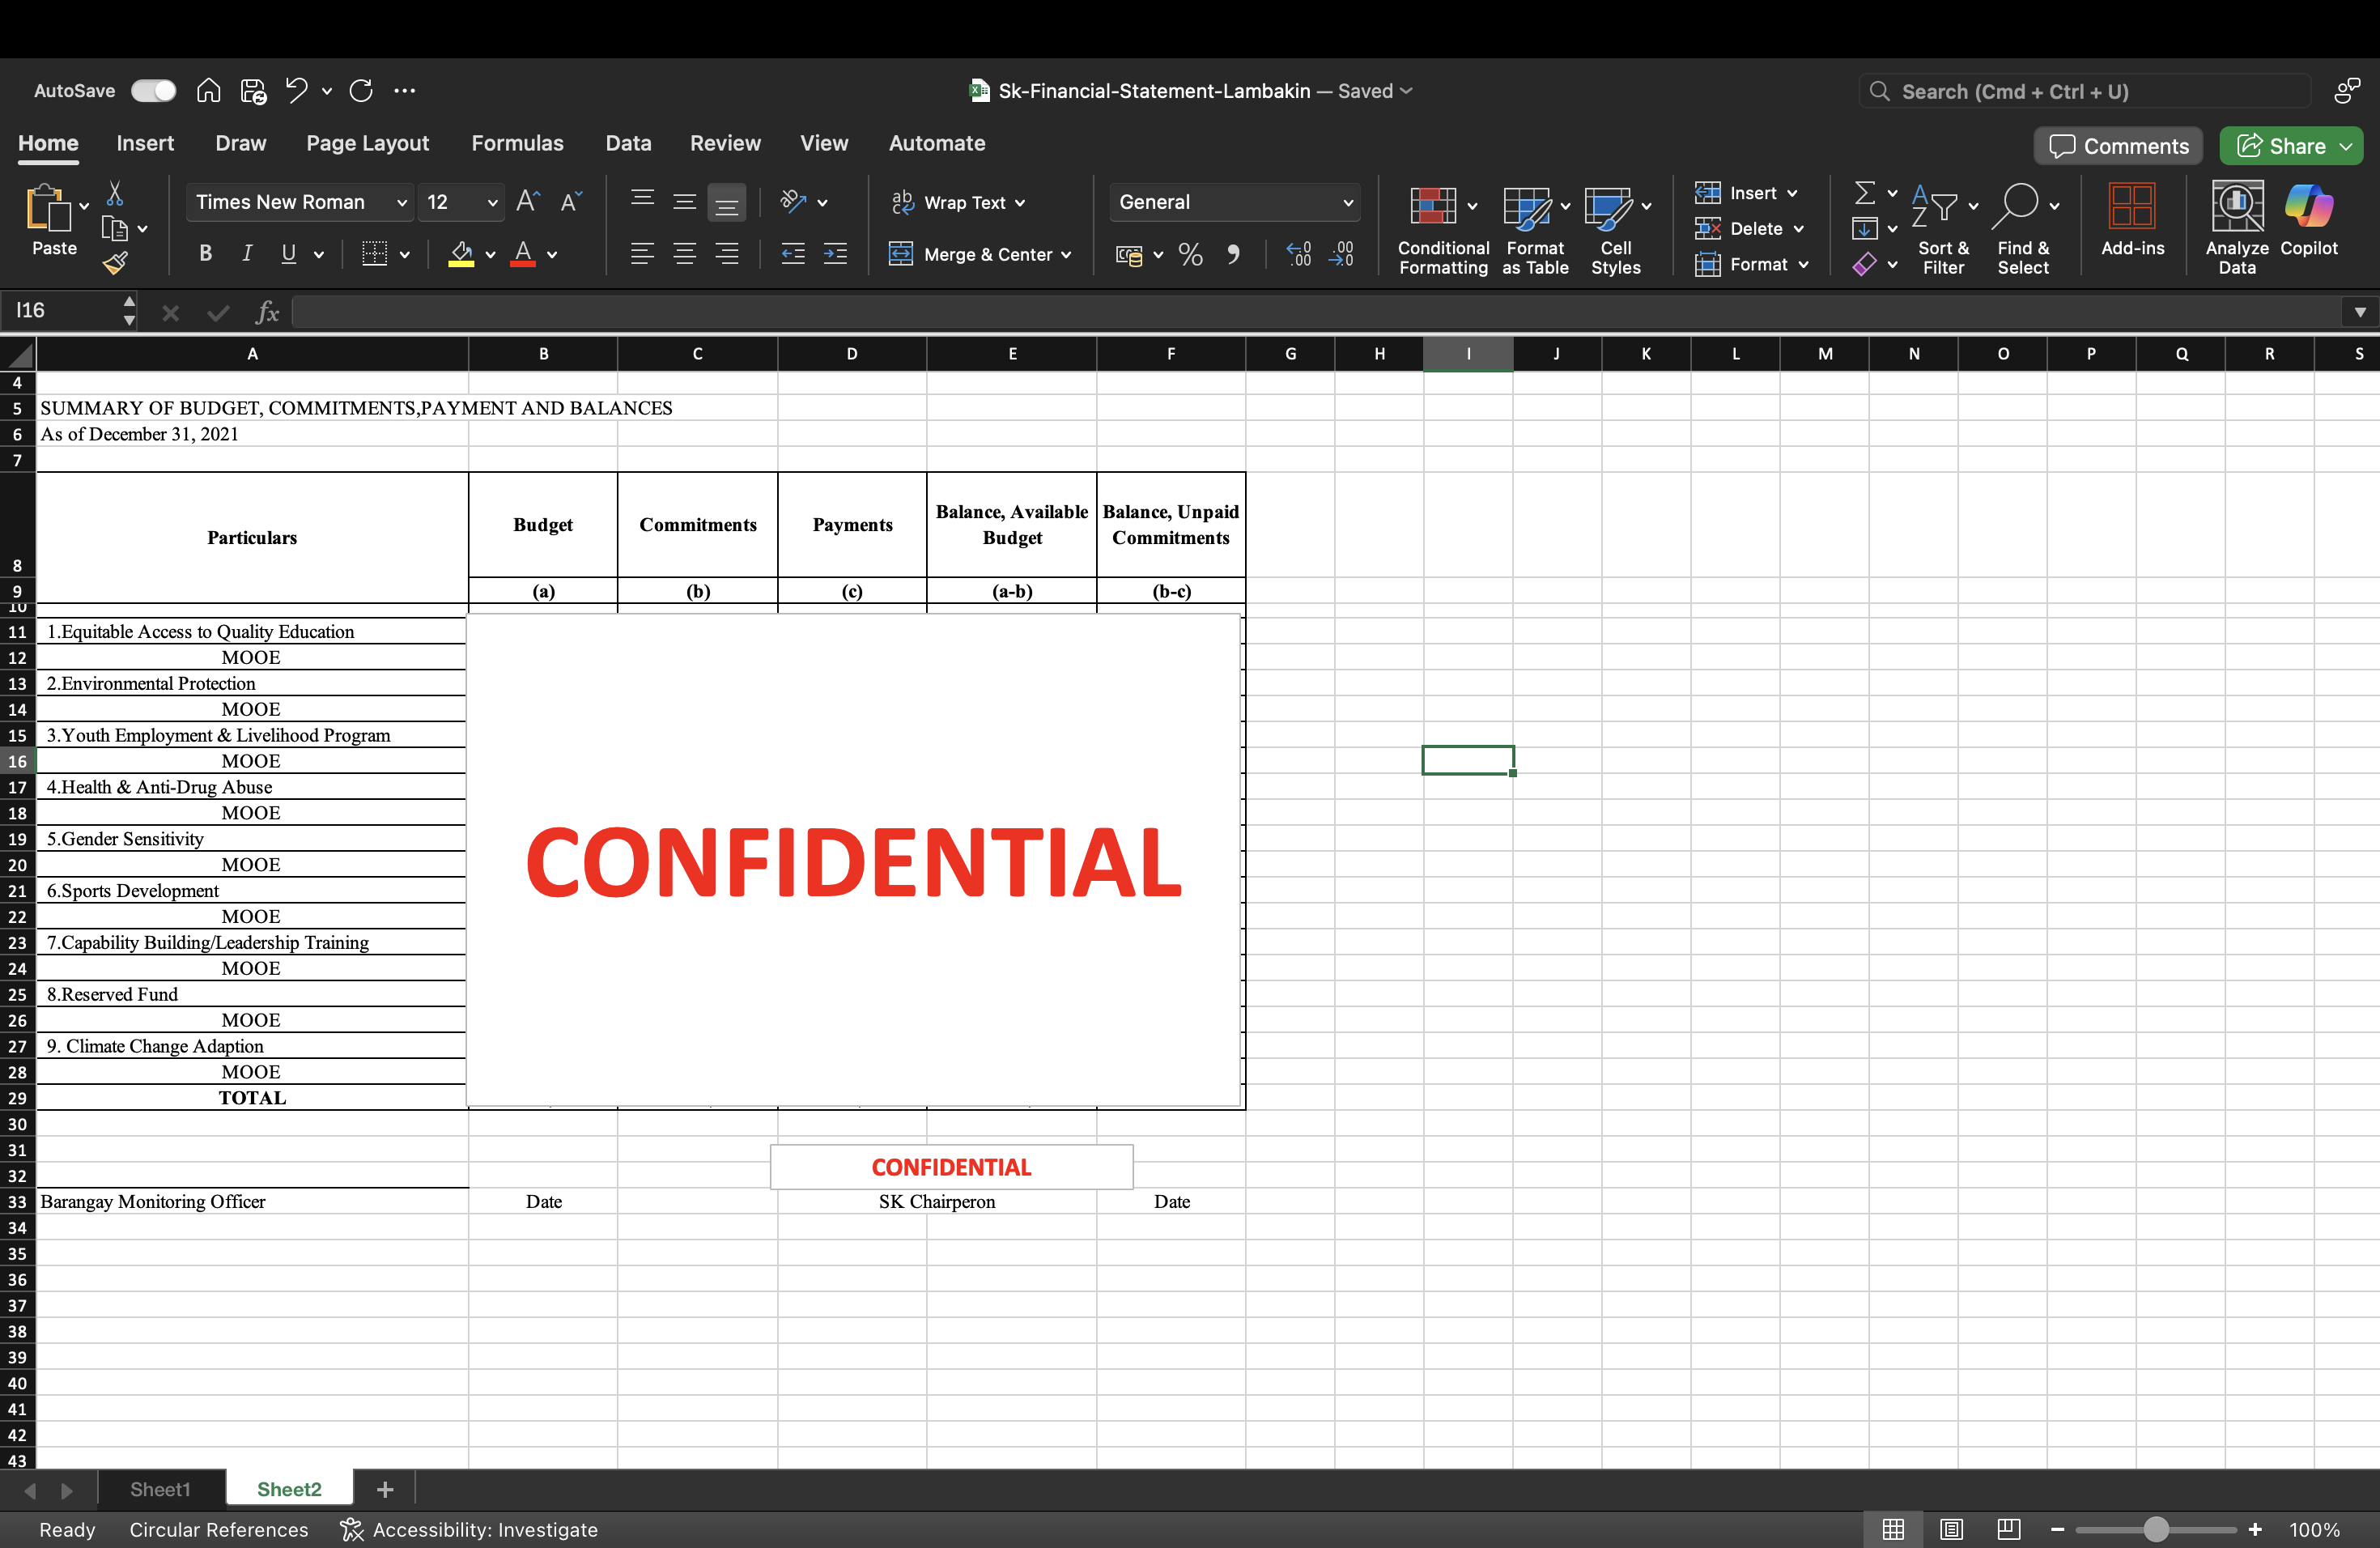Viewport: 2380px width, 1548px height.
Task: Open Conditional Formatting
Action: 1443,229
